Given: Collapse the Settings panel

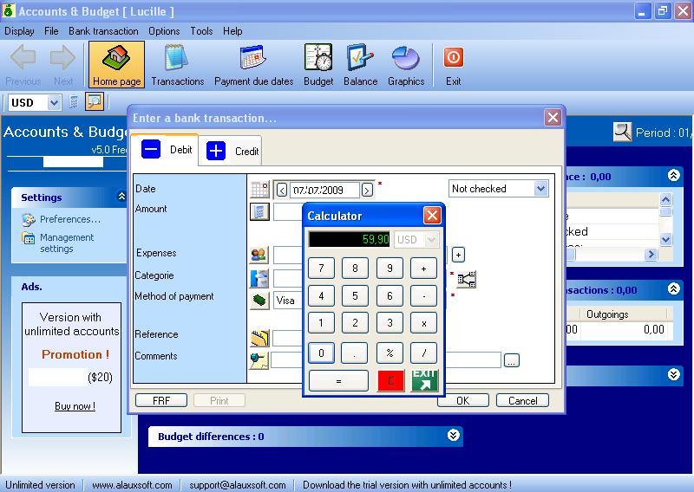Looking at the screenshot, I should (x=121, y=197).
